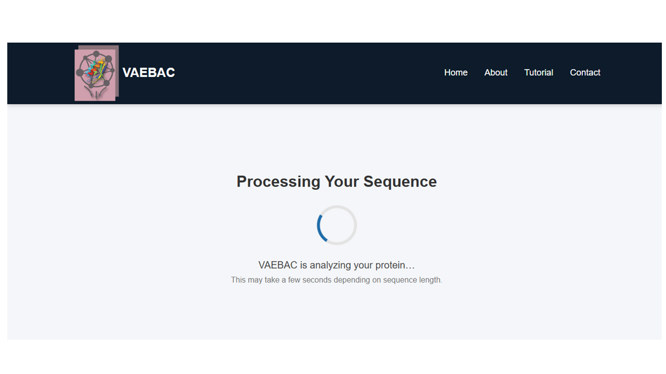Click the word "Processing" in the heading
Screen dimensions: 666x374
click(278, 181)
